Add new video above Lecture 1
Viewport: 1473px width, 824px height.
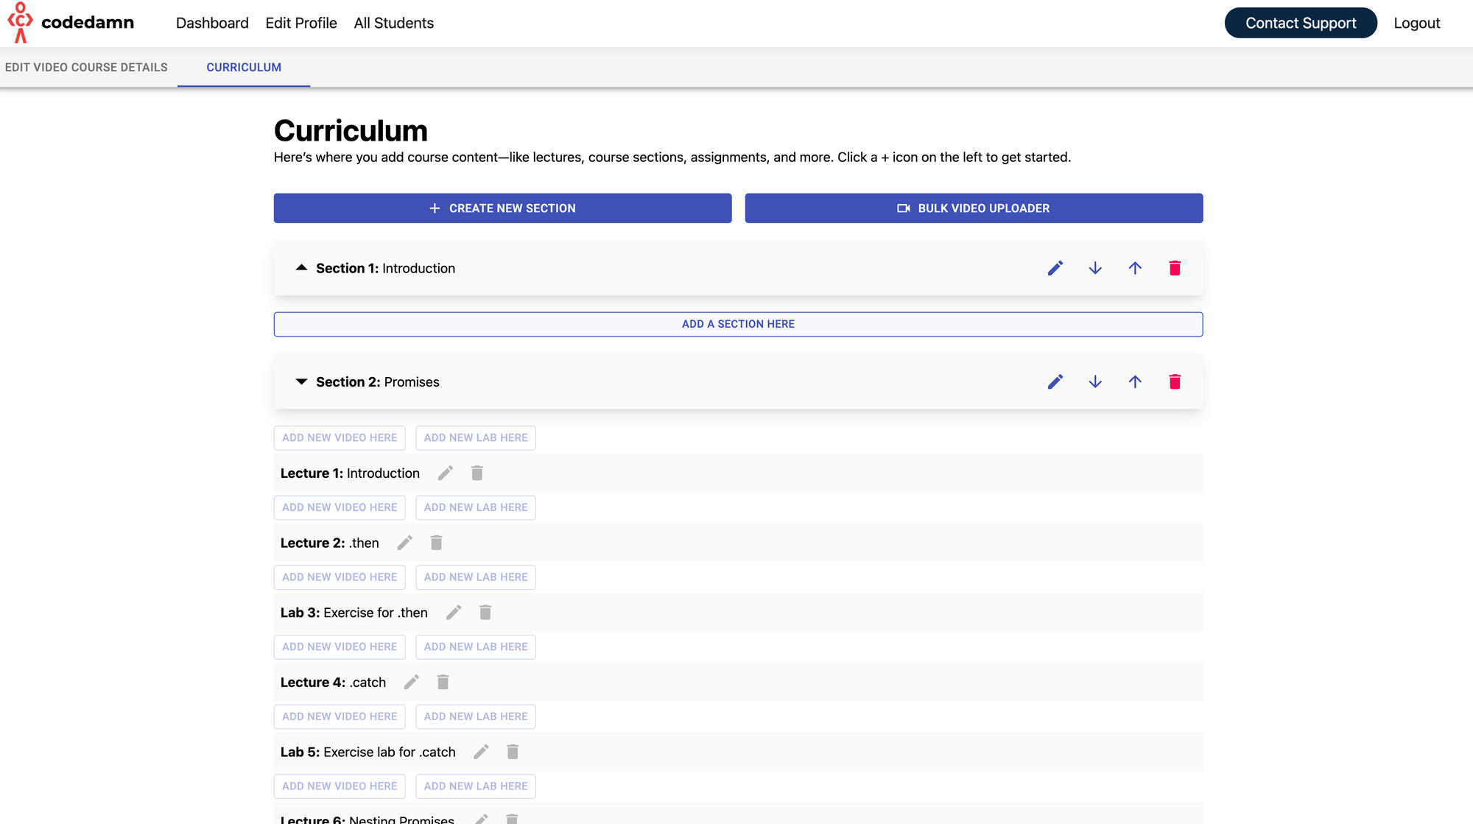click(340, 437)
